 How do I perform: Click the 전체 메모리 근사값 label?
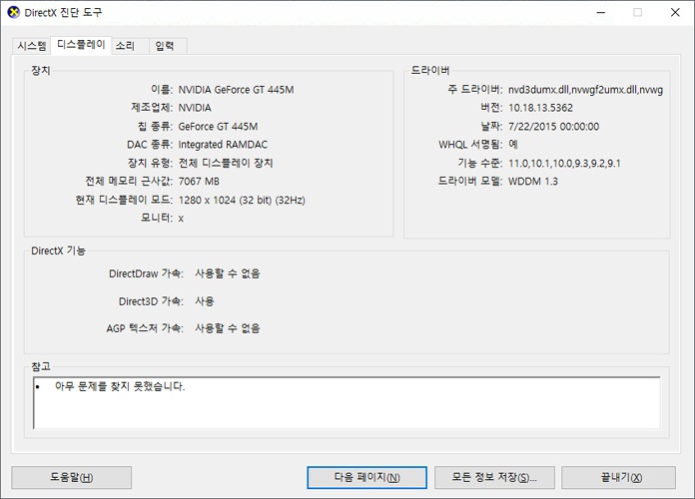129,182
